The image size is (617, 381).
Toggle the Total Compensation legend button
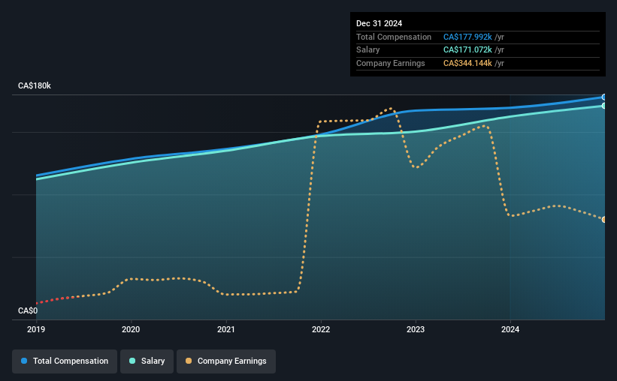65,361
